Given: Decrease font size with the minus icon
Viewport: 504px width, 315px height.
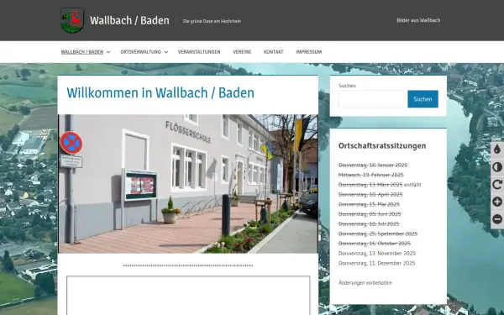Looking at the screenshot, I should tap(497, 219).
